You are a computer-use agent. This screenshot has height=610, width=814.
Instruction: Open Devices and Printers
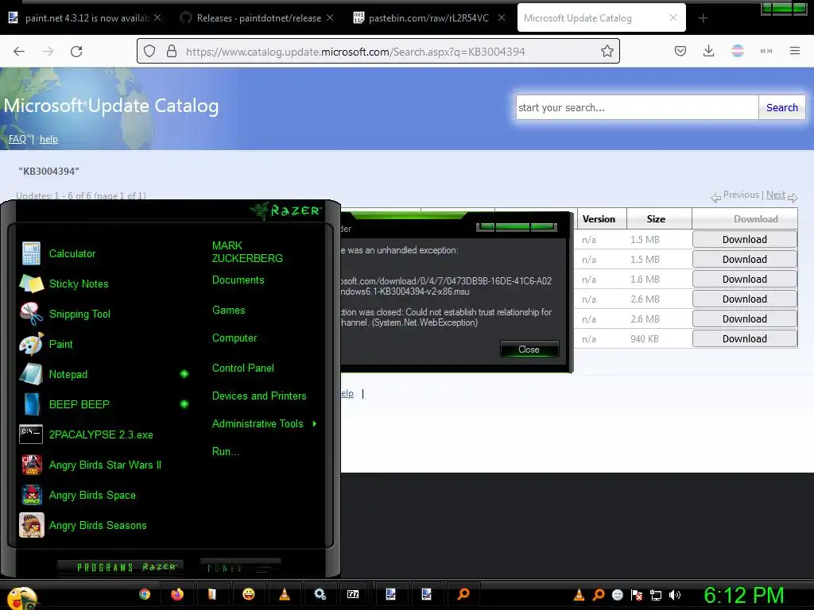pyautogui.click(x=259, y=396)
